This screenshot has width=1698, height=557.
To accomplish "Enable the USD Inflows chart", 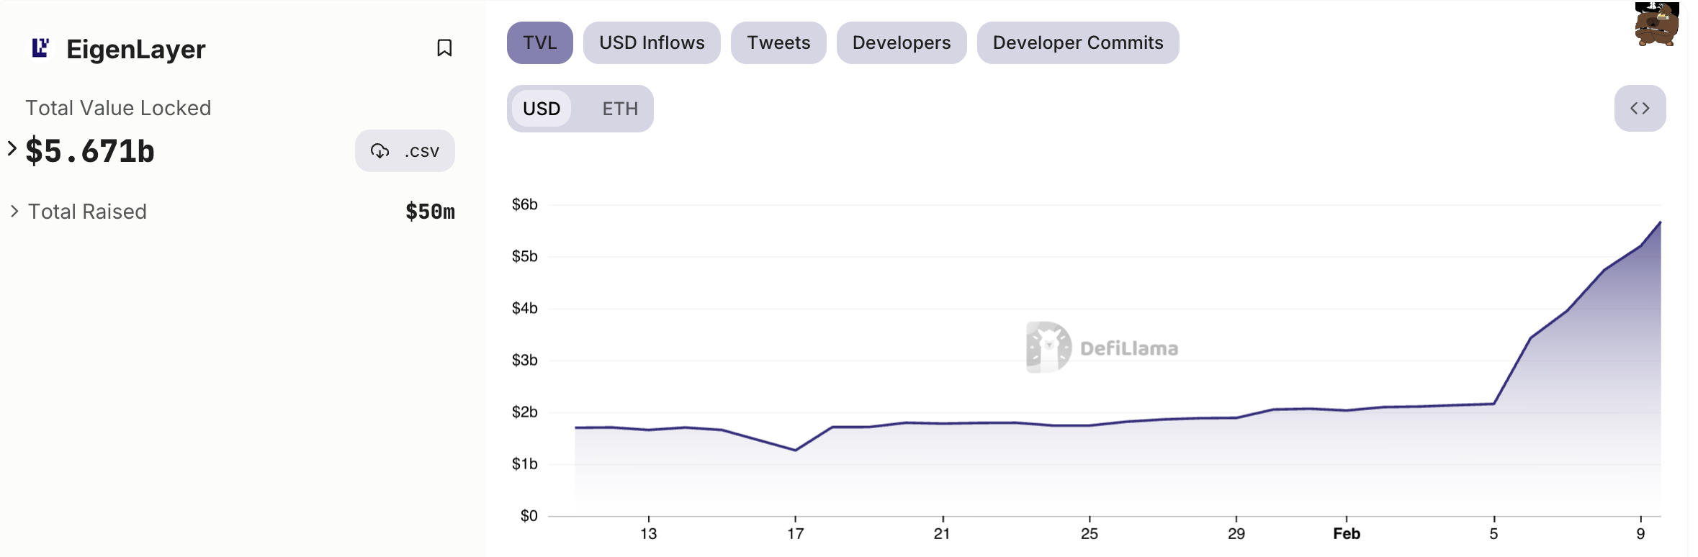I will click(652, 43).
